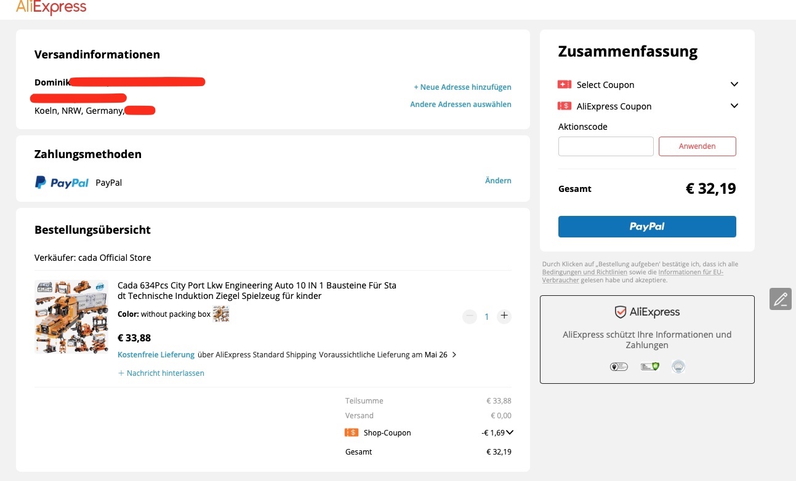
Task: Increase item quantity with plus button
Action: (504, 316)
